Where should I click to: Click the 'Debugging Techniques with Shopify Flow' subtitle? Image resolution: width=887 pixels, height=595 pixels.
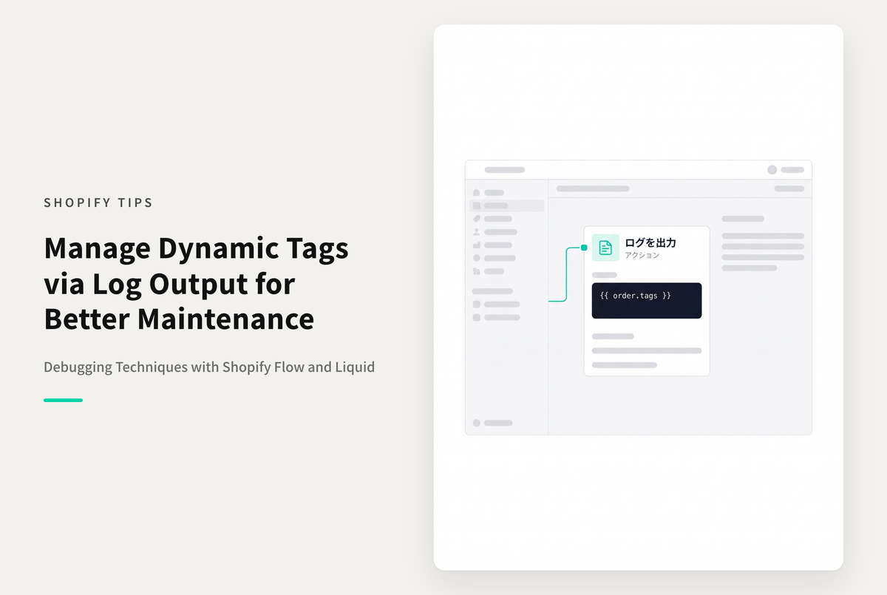(209, 367)
